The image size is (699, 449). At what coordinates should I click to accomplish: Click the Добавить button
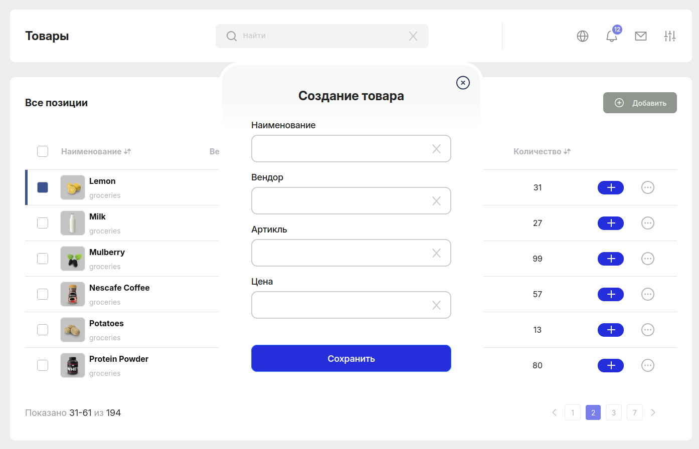click(640, 103)
